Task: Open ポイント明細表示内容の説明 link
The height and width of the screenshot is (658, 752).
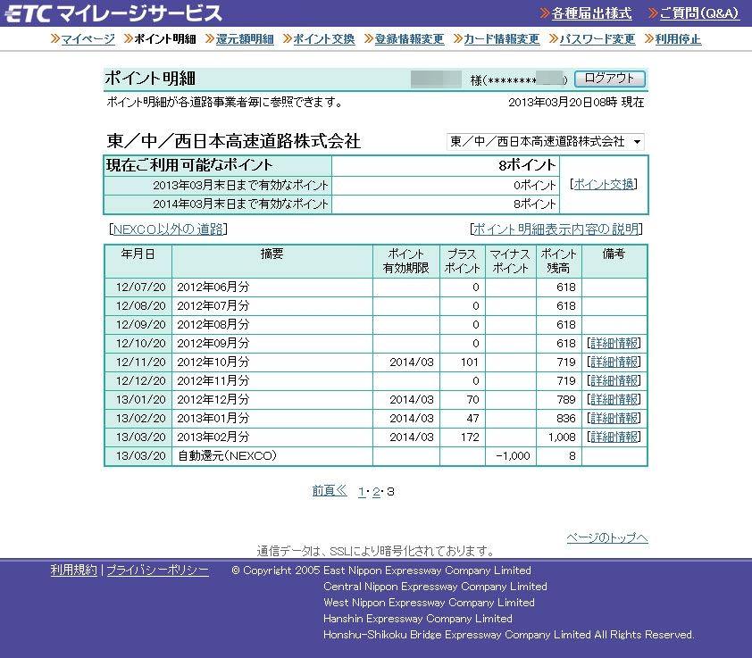Action: pos(556,229)
